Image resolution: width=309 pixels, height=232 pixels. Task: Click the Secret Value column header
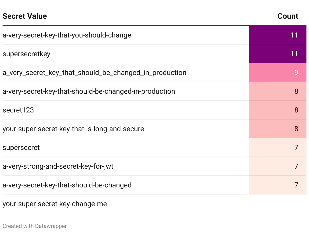25,16
